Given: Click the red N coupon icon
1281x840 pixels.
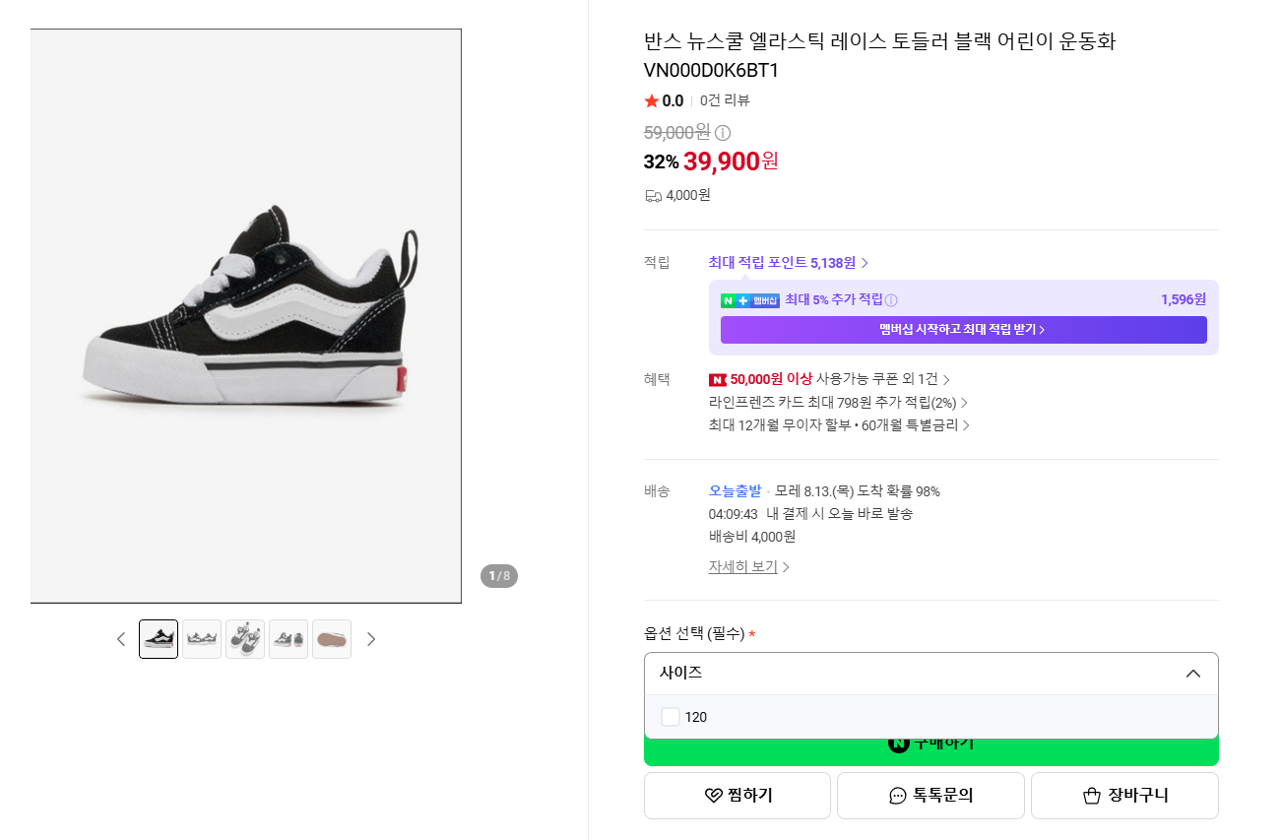Looking at the screenshot, I should (x=717, y=380).
